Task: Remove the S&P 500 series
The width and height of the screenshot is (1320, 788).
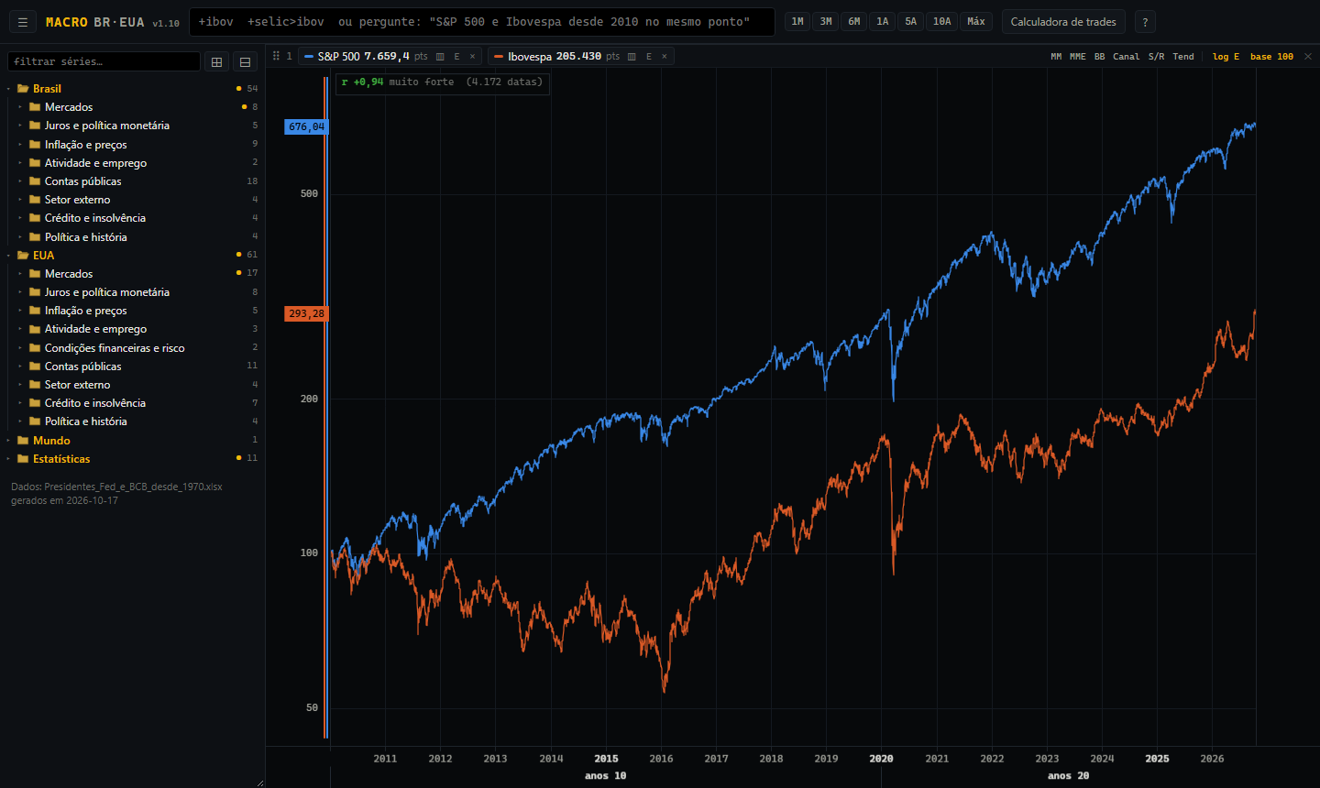Action: tap(473, 57)
